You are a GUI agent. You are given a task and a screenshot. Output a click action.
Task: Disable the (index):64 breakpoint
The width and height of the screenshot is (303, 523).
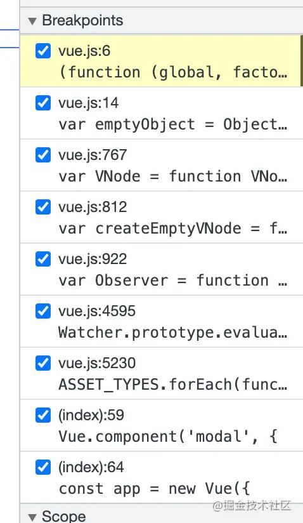click(x=43, y=467)
